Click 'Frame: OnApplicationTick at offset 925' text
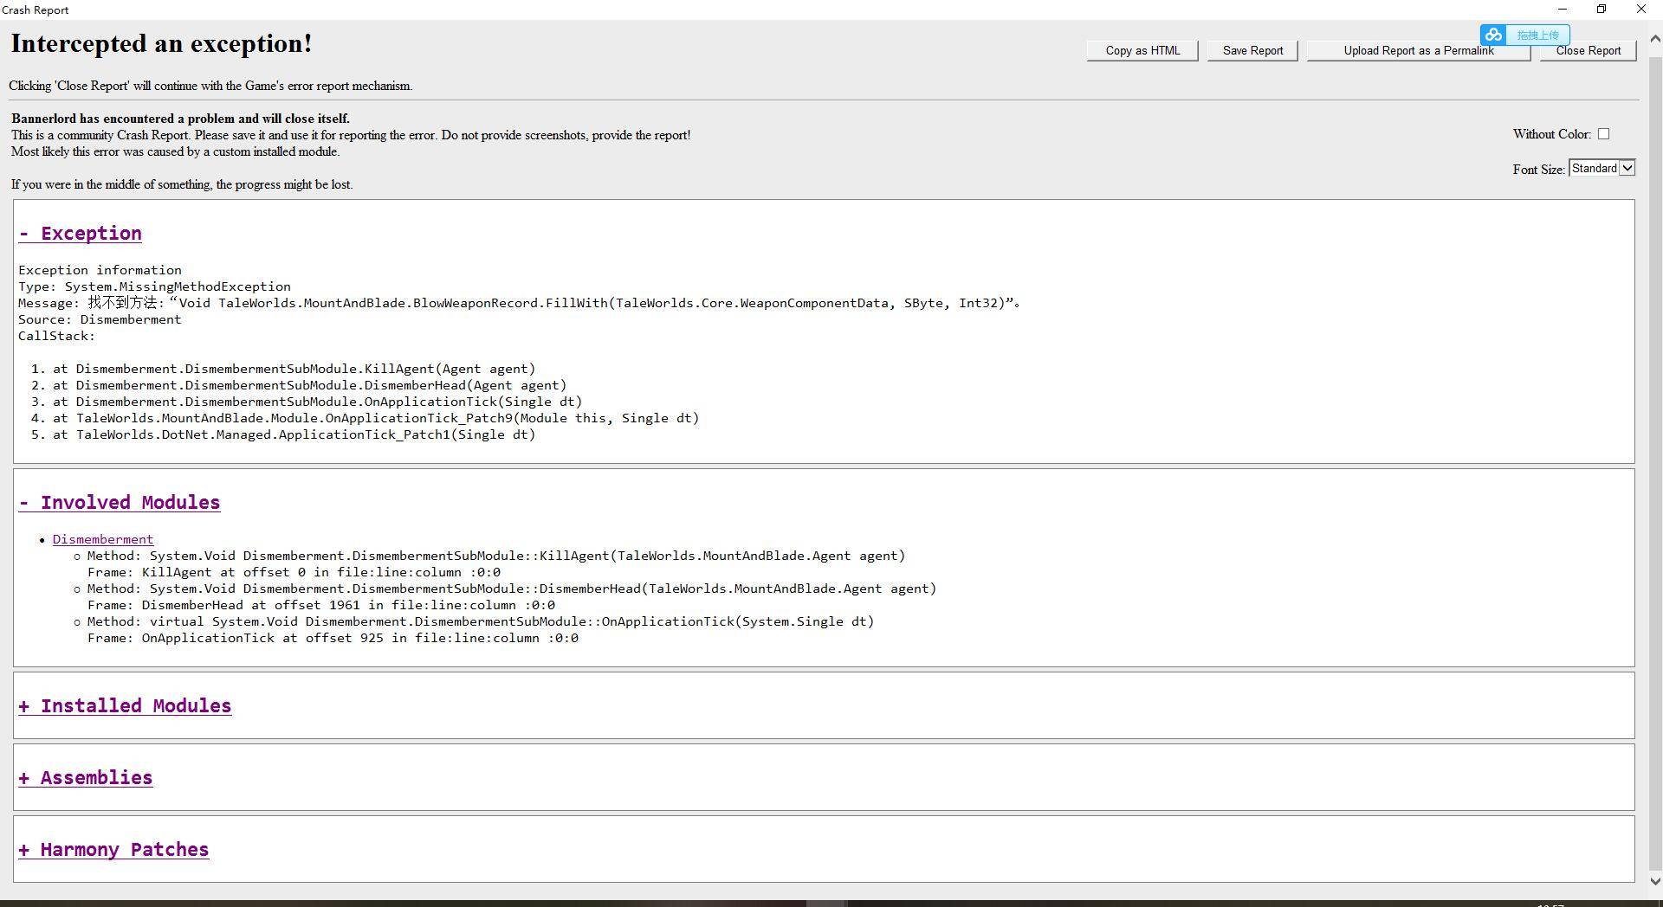 tap(333, 638)
